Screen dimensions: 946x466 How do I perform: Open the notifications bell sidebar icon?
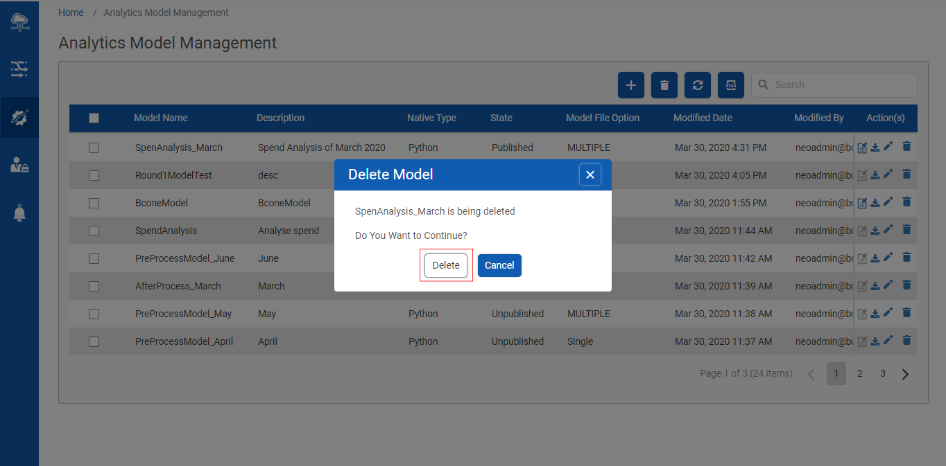(x=19, y=213)
